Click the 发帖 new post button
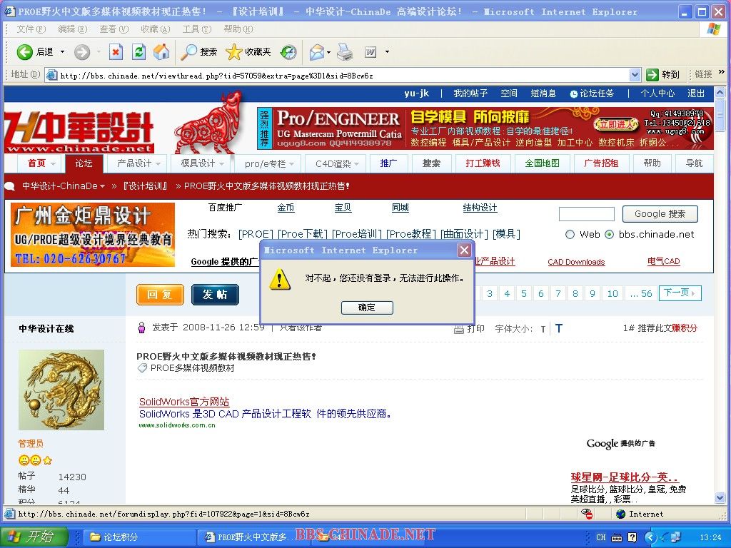This screenshot has height=548, width=731. (215, 295)
